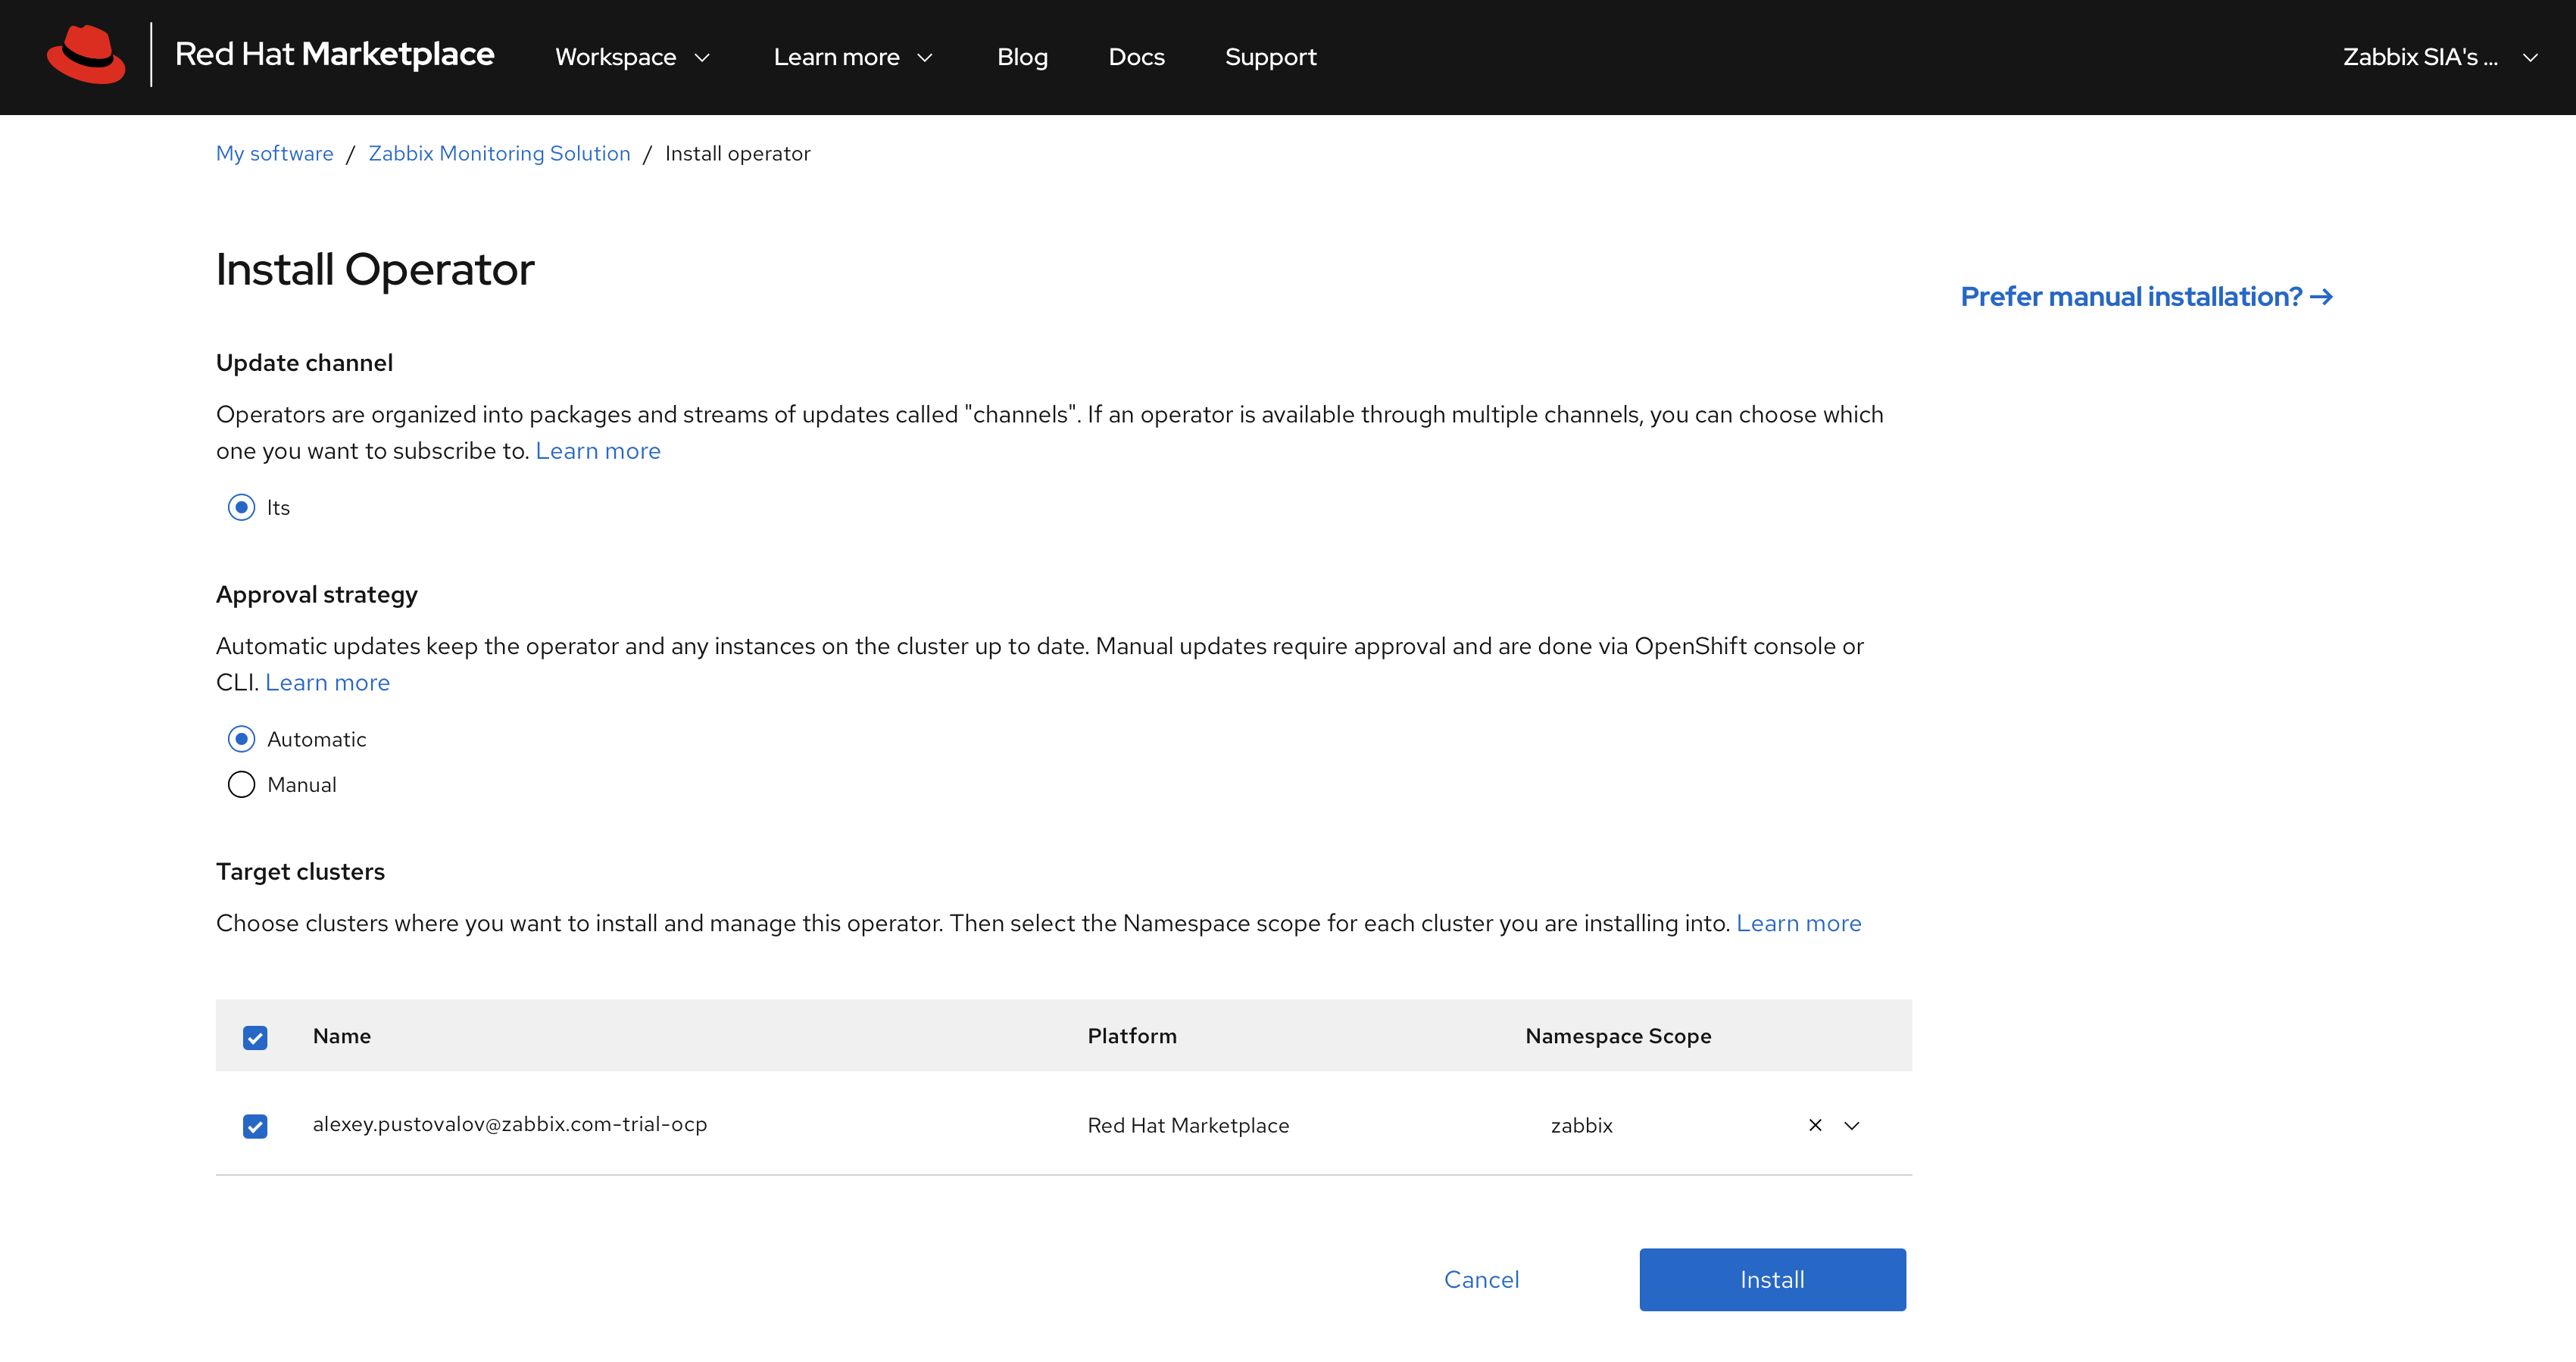Click the Install operator breadcrumb text
The width and height of the screenshot is (2576, 1362).
click(x=737, y=153)
